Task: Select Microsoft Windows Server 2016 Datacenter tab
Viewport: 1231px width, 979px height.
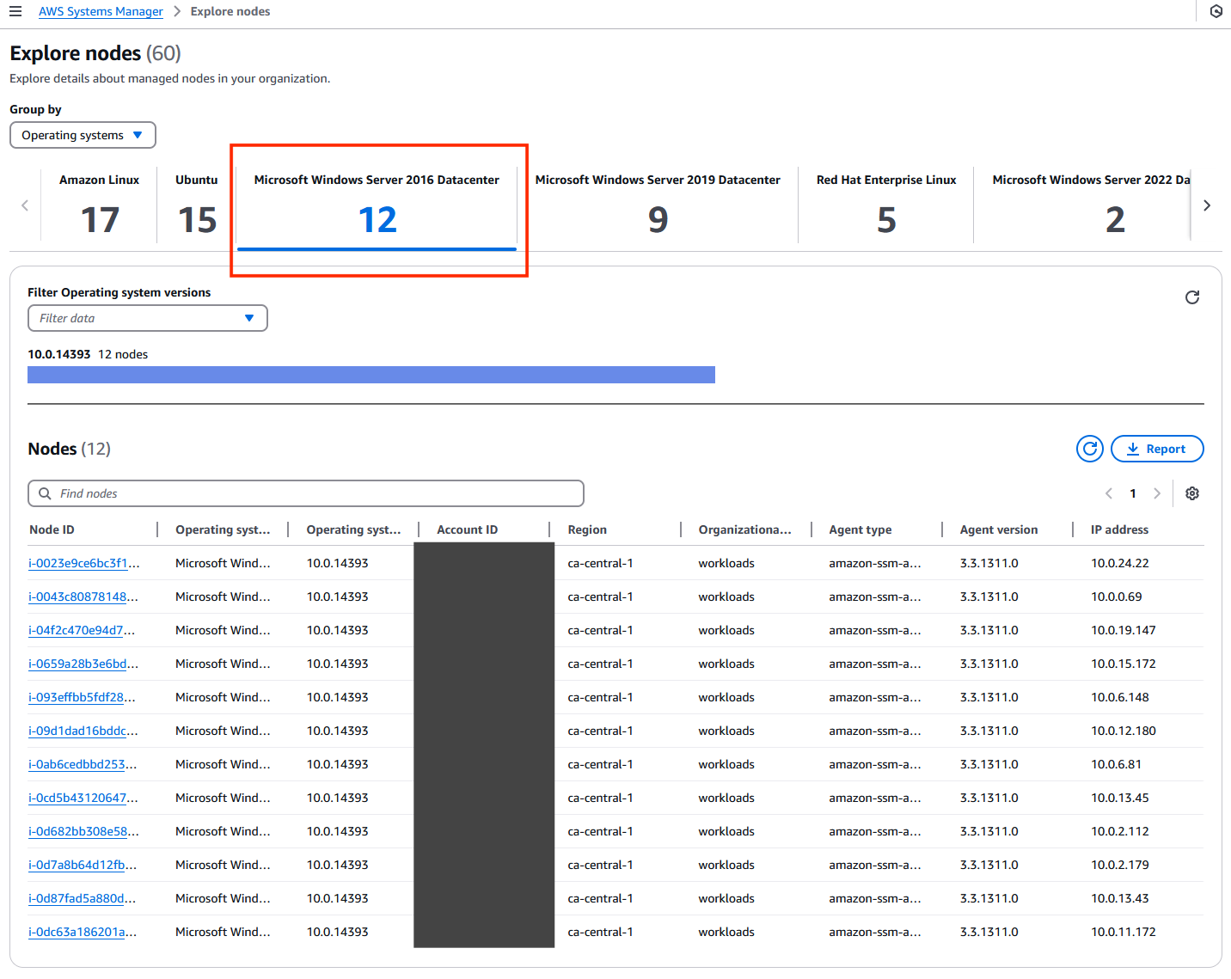Action: coord(377,207)
